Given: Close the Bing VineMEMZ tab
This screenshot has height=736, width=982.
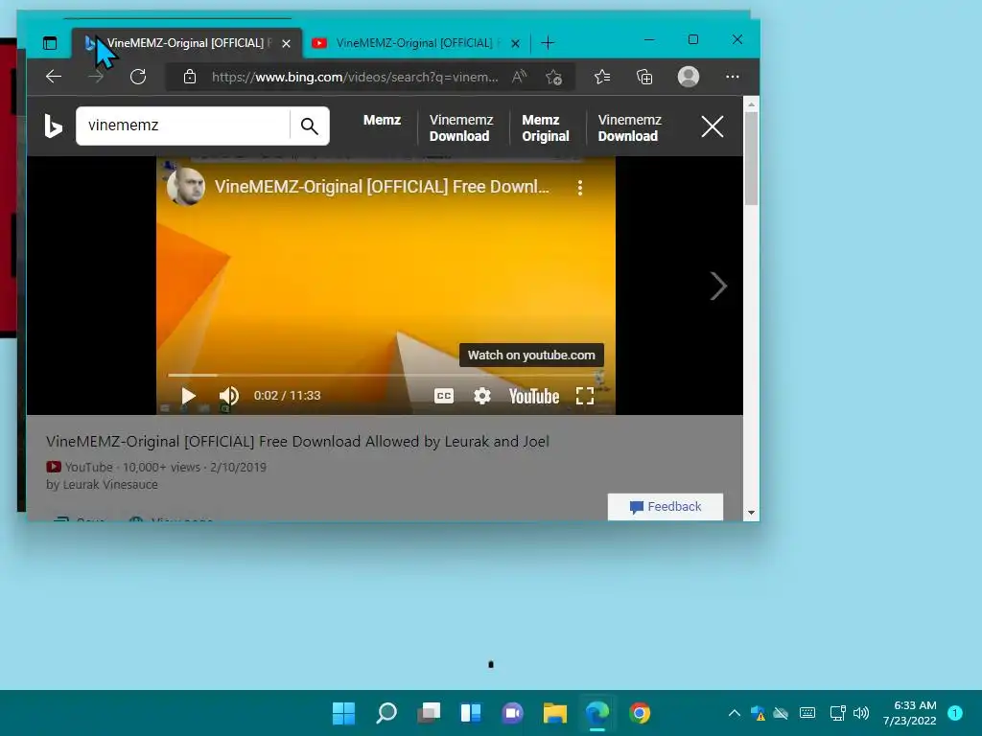Looking at the screenshot, I should [x=286, y=43].
